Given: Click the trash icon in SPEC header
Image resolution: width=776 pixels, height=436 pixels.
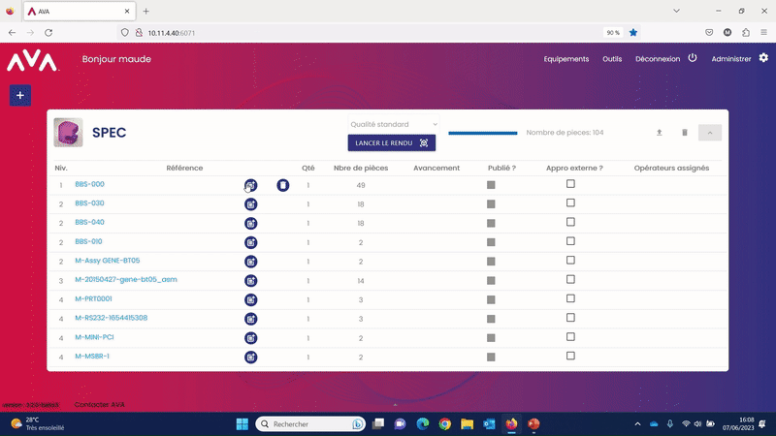Looking at the screenshot, I should 685,133.
